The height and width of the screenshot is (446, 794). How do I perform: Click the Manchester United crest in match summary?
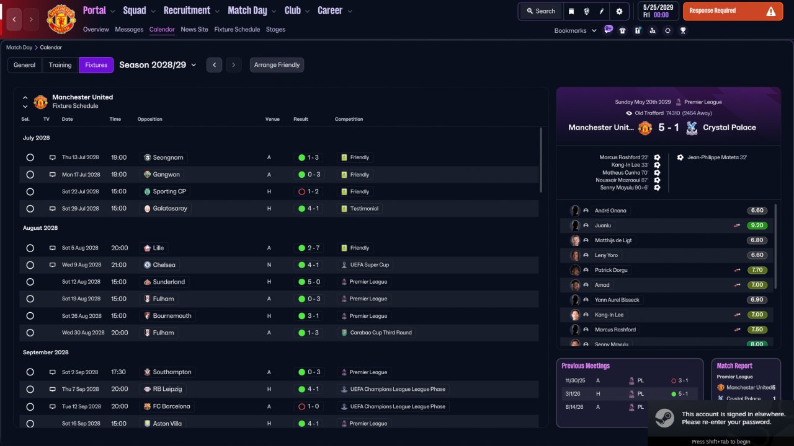click(645, 128)
